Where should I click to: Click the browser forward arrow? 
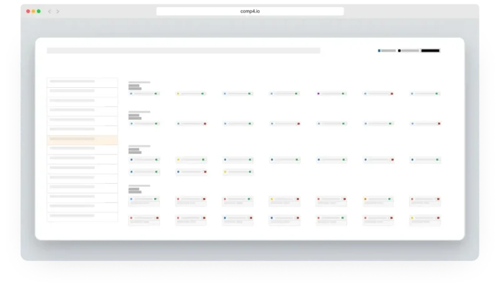pyautogui.click(x=57, y=11)
